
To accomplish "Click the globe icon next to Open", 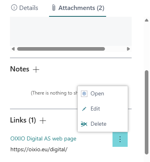I will [x=84, y=94].
